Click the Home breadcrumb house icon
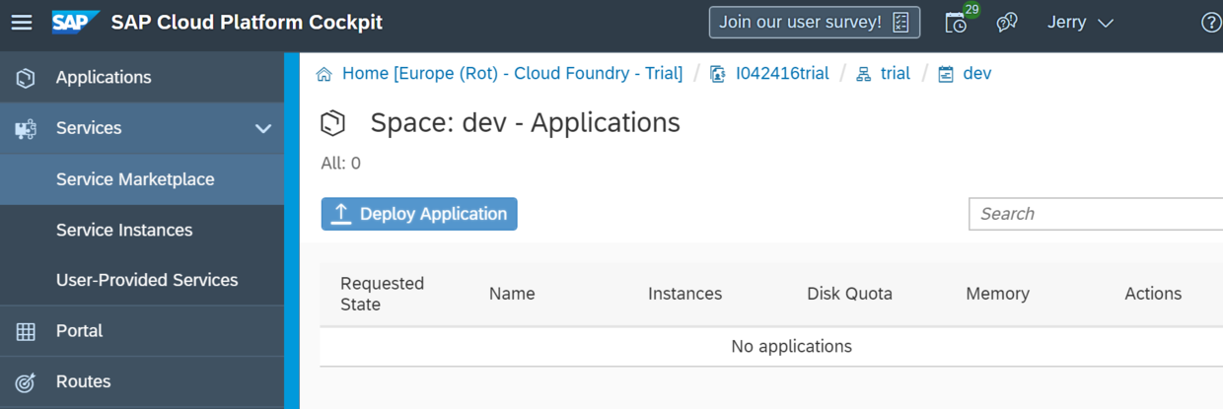The height and width of the screenshot is (409, 1223). [324, 74]
